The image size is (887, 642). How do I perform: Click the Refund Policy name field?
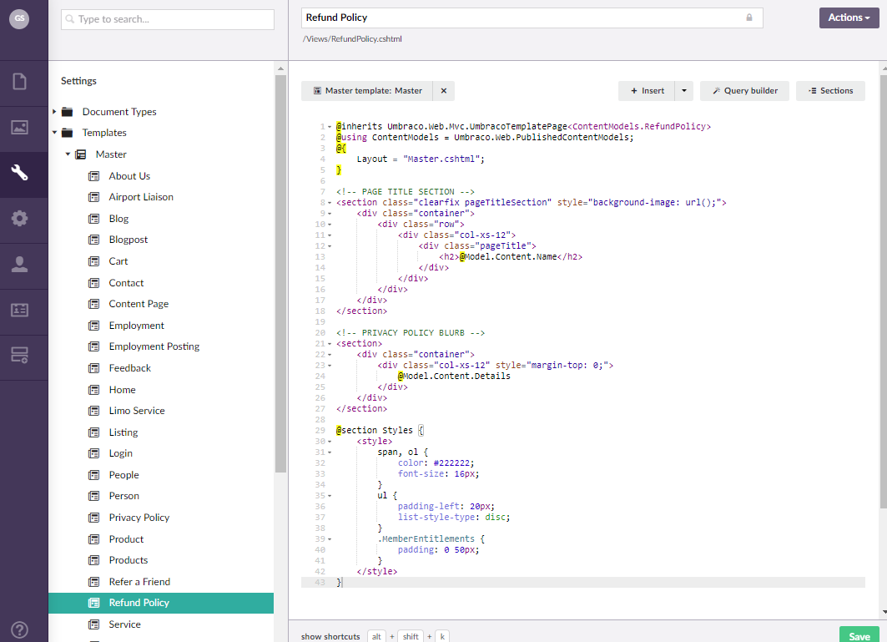[532, 18]
